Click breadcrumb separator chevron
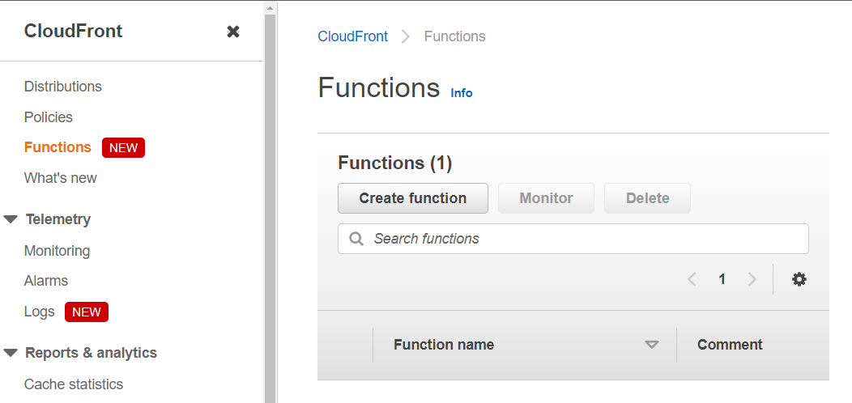The height and width of the screenshot is (403, 852). tap(406, 36)
